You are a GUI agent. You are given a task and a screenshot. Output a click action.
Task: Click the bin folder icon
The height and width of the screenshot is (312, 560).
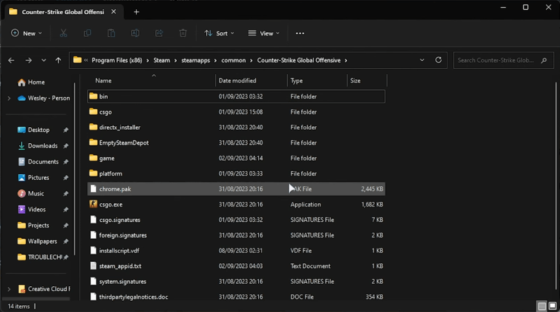coord(93,96)
